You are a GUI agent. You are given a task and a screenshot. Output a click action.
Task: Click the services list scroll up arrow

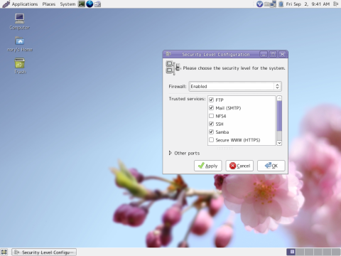279,98
